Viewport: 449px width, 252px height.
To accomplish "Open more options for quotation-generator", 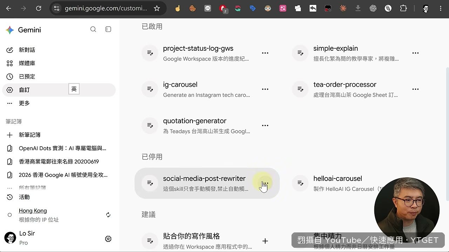I will [x=265, y=125].
